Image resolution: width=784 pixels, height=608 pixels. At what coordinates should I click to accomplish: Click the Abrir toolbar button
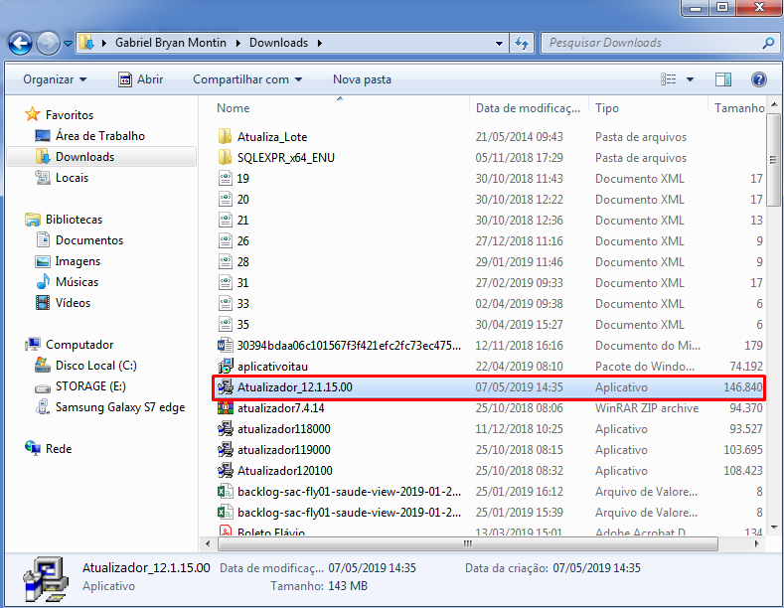[140, 79]
